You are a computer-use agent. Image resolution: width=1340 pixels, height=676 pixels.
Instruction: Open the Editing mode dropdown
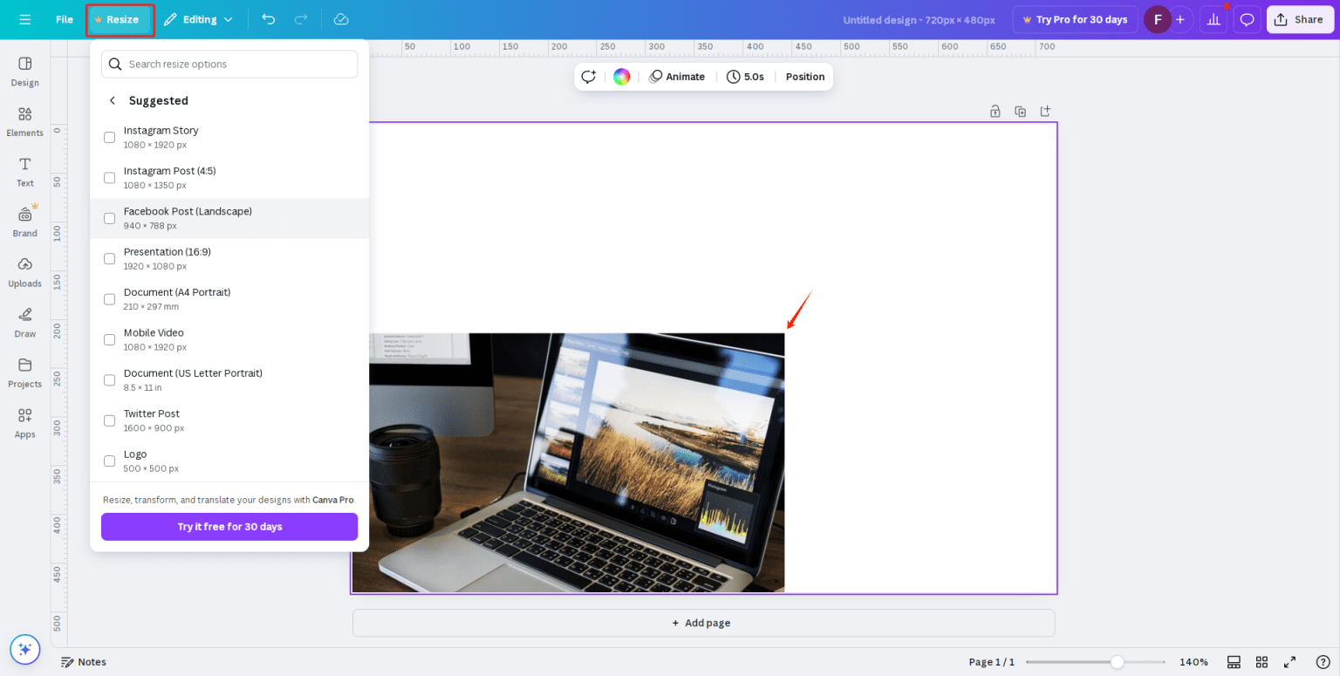[198, 18]
